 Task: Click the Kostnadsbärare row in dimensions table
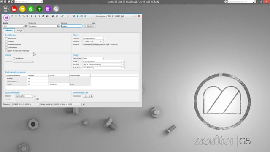[x=48, y=81]
